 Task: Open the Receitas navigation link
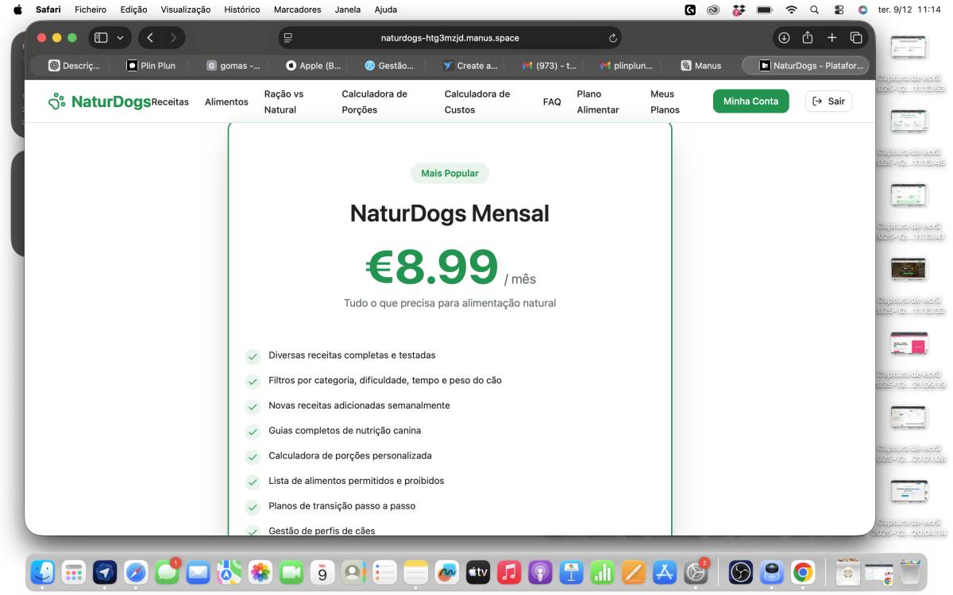[170, 102]
